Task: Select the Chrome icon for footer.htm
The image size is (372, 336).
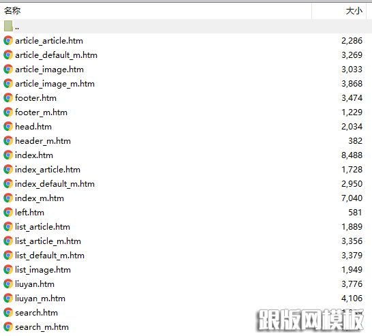Action: tap(8, 98)
